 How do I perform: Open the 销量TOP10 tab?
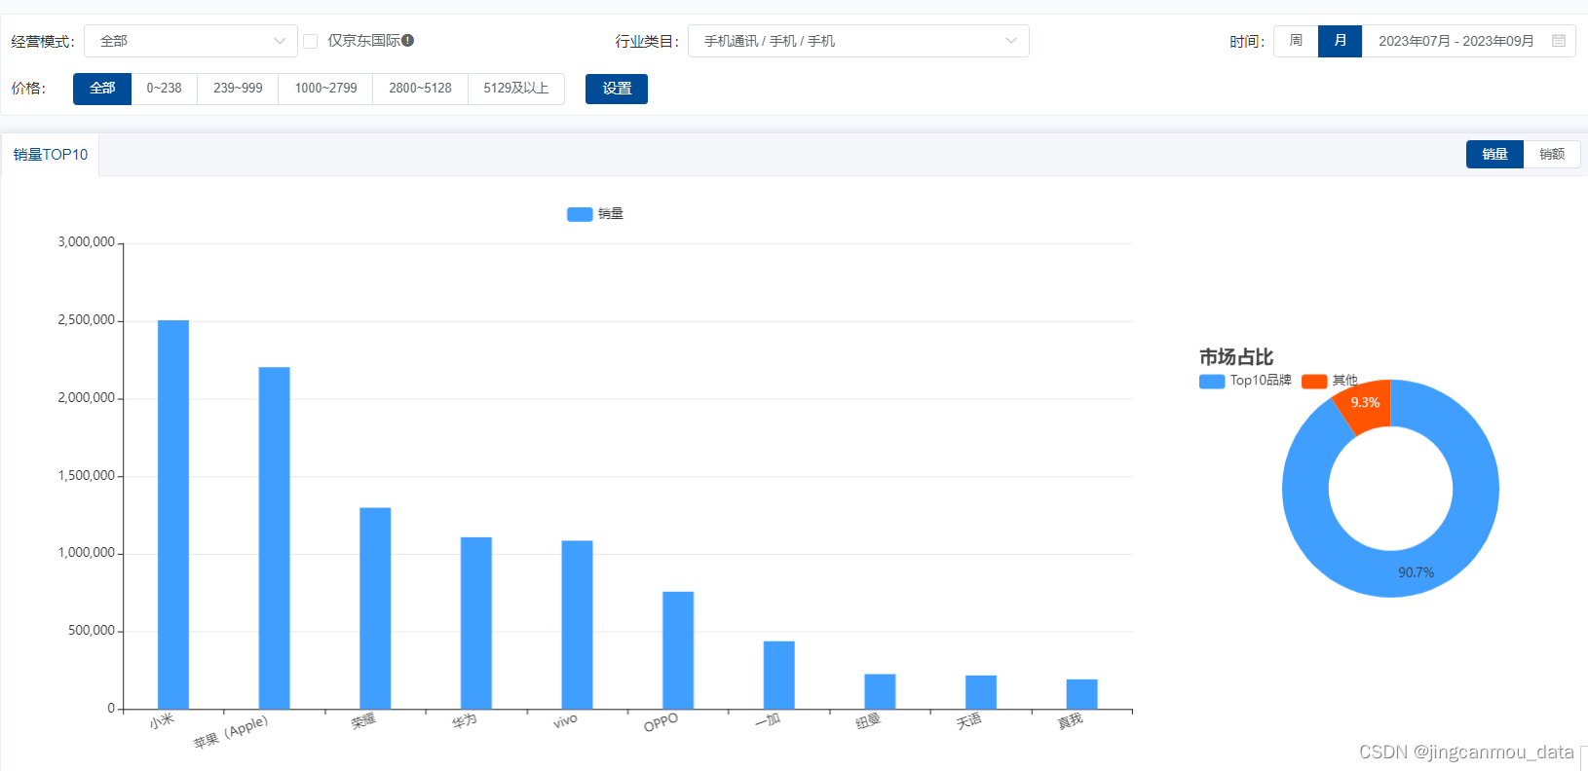[x=51, y=155]
